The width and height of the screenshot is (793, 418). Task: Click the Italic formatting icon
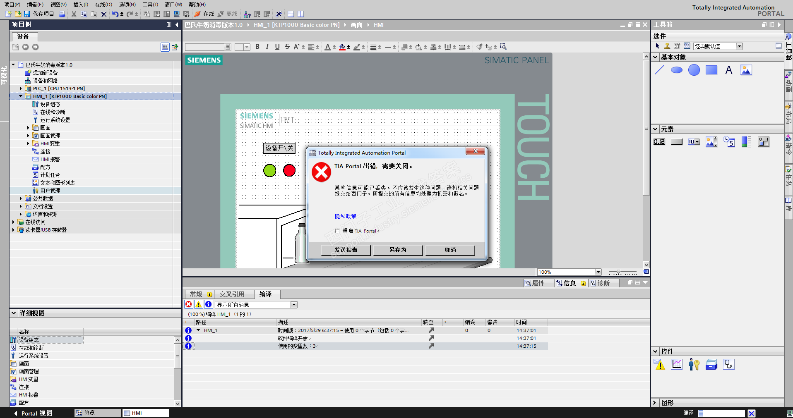pos(267,47)
